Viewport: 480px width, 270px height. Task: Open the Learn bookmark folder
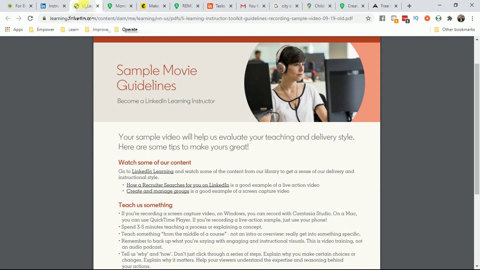tap(70, 29)
